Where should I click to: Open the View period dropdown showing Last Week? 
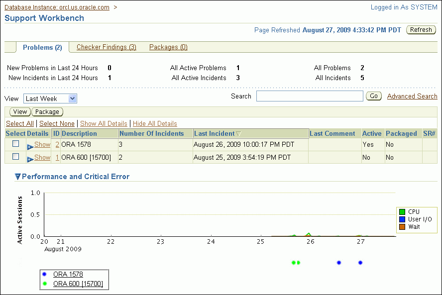point(50,98)
